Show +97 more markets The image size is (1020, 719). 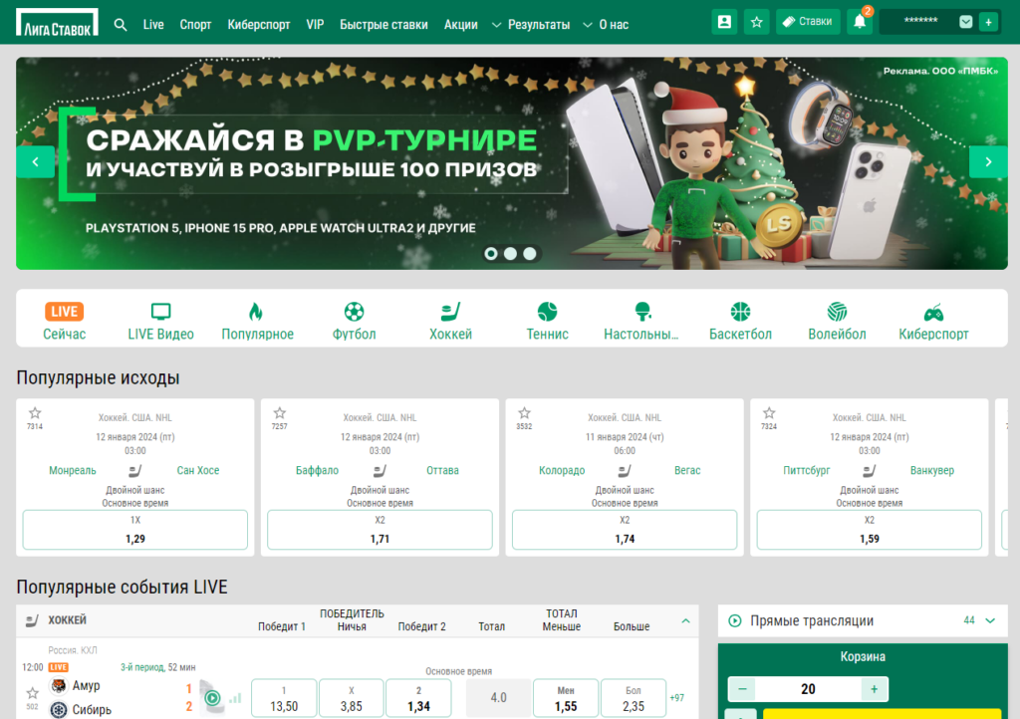coord(676,697)
